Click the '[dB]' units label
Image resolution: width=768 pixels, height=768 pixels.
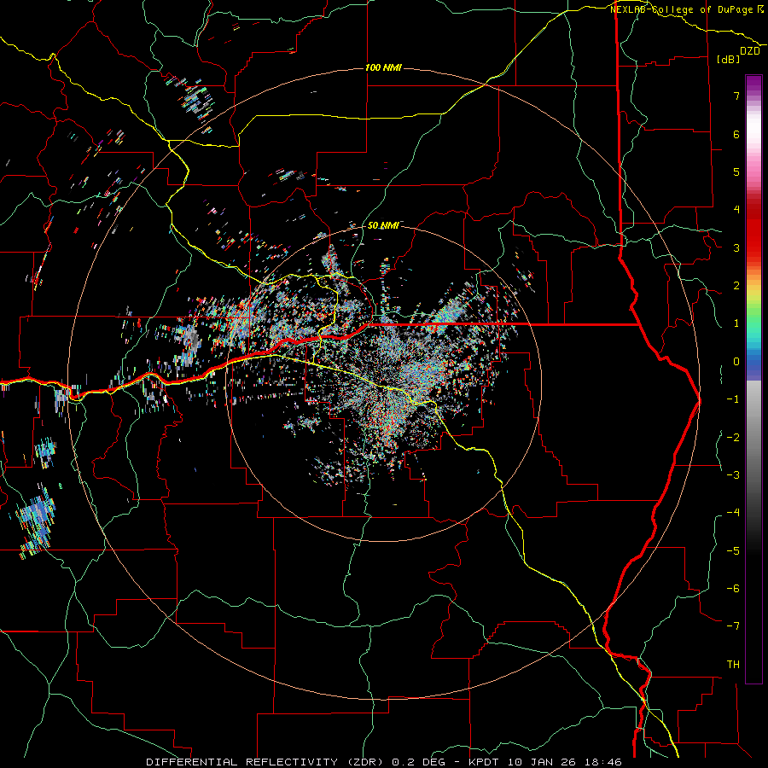pyautogui.click(x=729, y=60)
